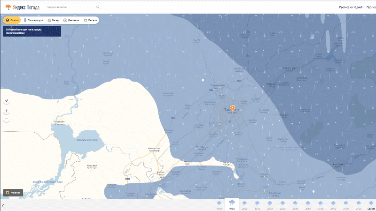Switch to the Температура map layer
The image size is (376, 211).
[33, 20]
